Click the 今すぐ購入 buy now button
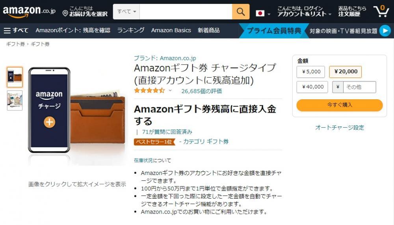The width and height of the screenshot is (394, 225). (x=340, y=105)
